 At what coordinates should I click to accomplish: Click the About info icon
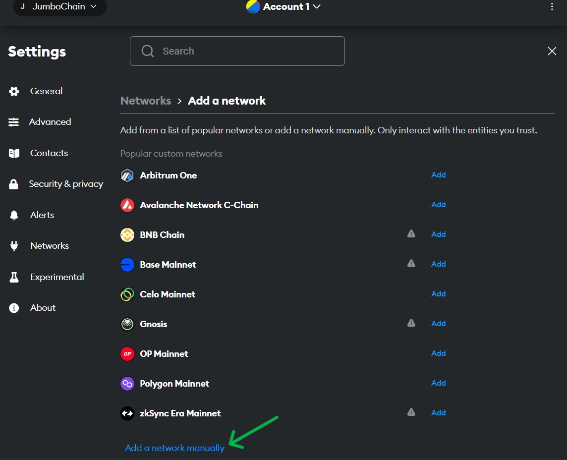tap(14, 308)
